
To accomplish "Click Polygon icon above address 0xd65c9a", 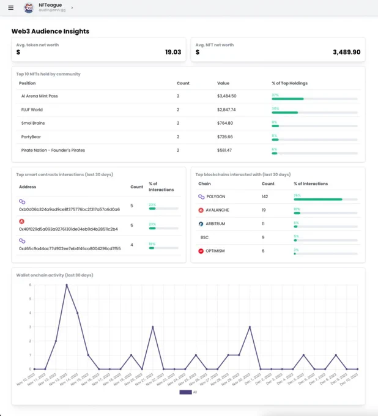I will (22, 241).
